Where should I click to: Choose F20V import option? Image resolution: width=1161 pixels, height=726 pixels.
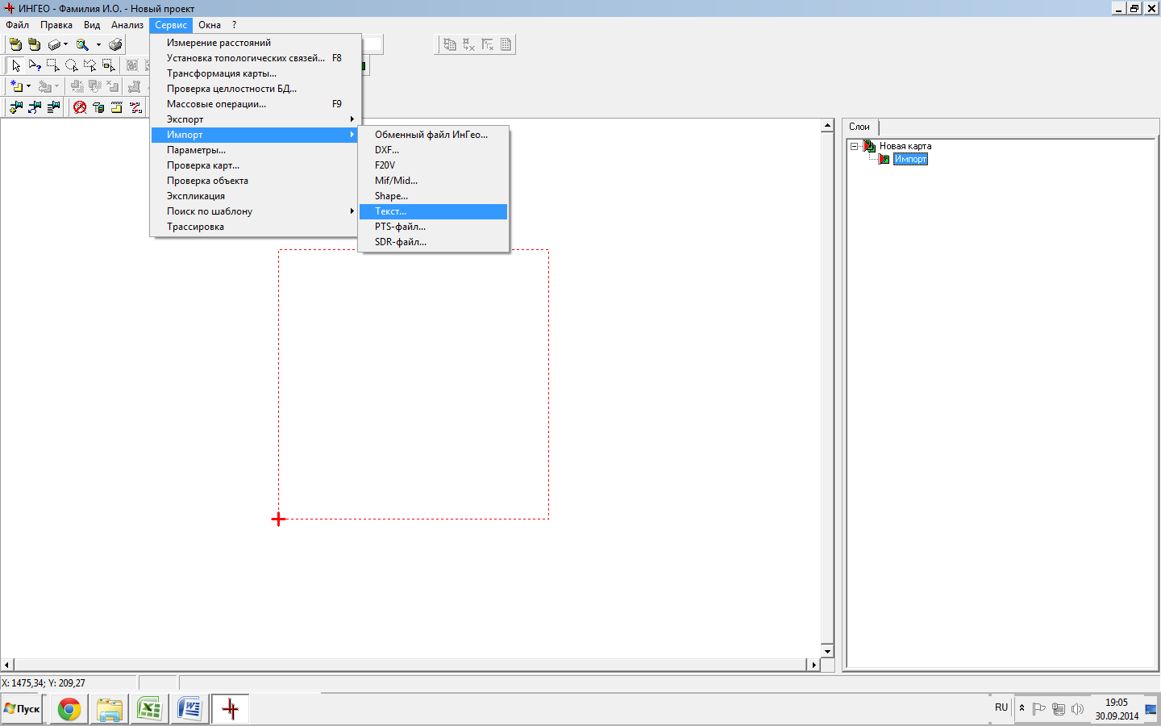point(434,165)
